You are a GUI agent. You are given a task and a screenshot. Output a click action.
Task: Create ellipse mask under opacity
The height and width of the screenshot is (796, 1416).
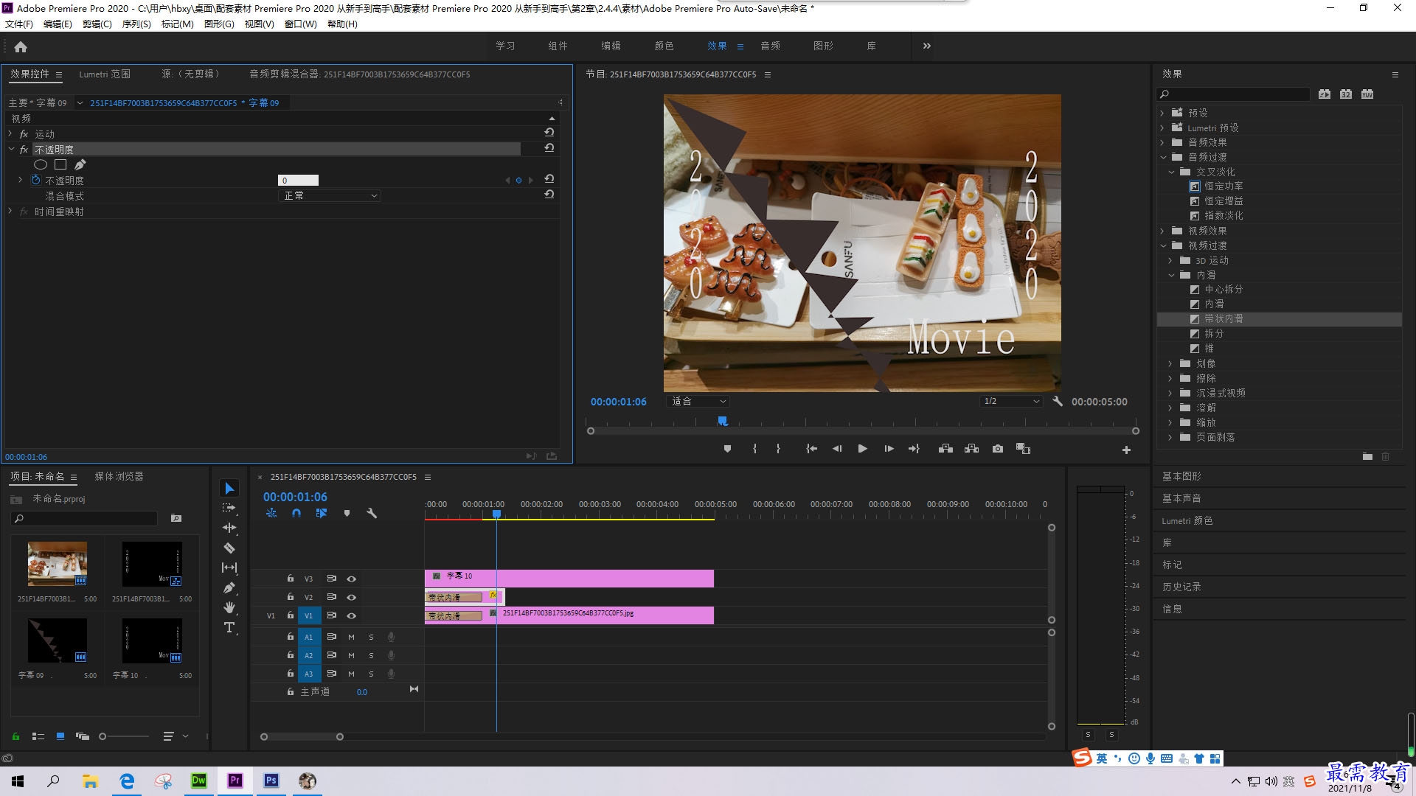41,164
